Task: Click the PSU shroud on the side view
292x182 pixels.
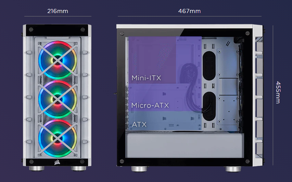Action: [x=185, y=145]
